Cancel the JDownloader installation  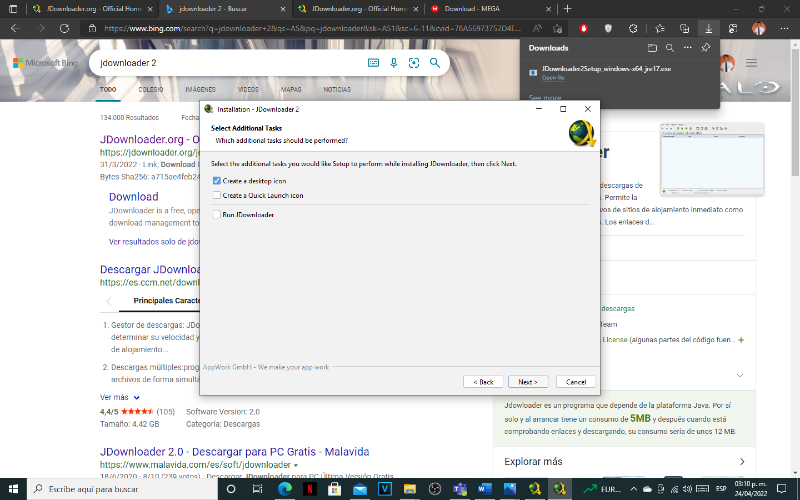click(x=576, y=382)
